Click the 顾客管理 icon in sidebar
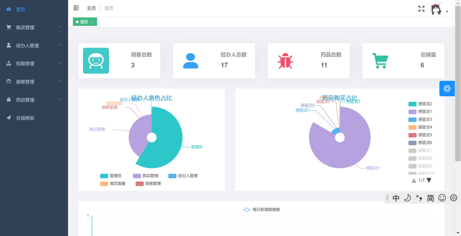The height and width of the screenshot is (236, 461). [9, 82]
